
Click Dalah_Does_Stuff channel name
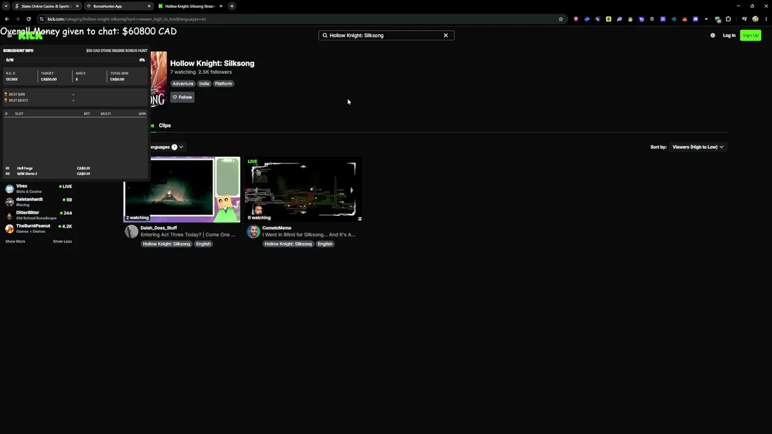click(x=159, y=228)
